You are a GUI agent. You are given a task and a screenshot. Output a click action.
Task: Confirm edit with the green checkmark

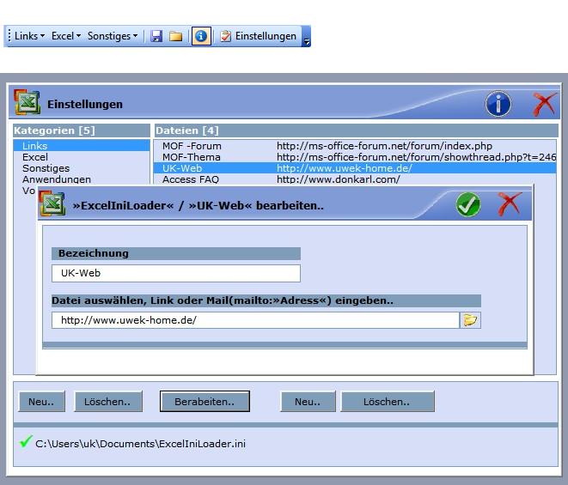click(467, 205)
